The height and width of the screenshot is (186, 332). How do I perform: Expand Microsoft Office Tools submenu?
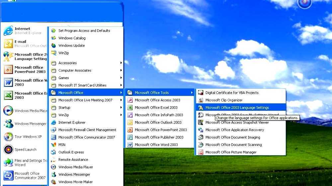point(160,93)
